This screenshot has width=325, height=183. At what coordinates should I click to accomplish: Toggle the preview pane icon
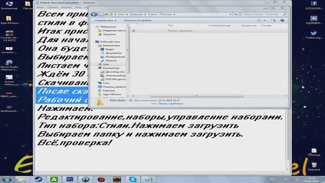(273, 20)
